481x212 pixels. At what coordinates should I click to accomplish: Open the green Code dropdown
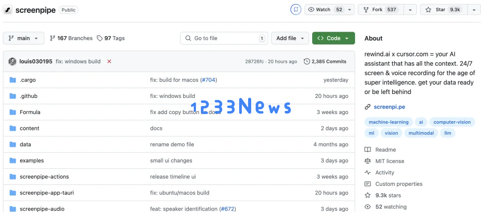(334, 38)
